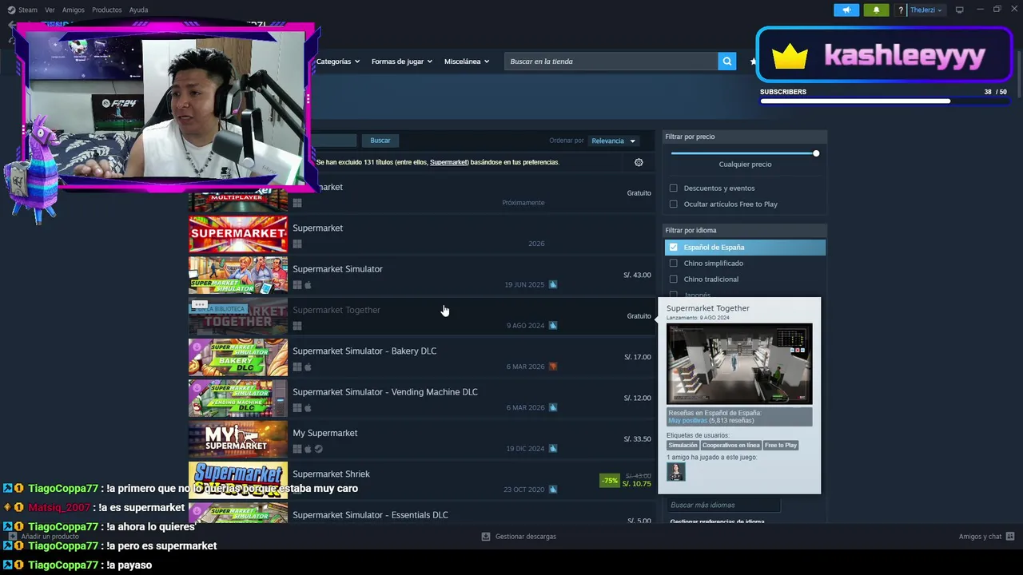
Task: Click the price range slider track
Action: click(743, 153)
